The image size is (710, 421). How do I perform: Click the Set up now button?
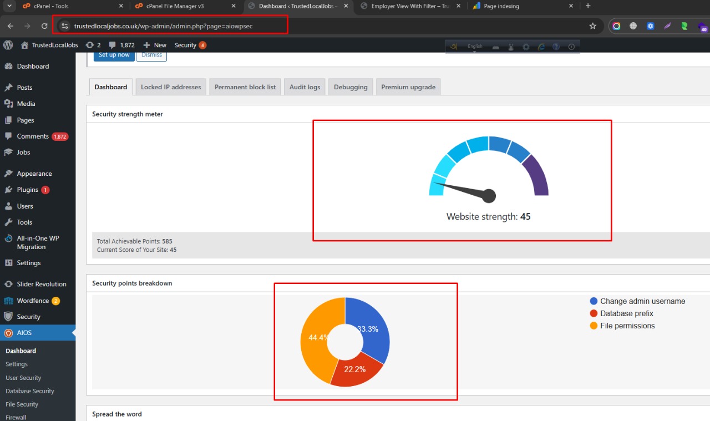tap(114, 55)
